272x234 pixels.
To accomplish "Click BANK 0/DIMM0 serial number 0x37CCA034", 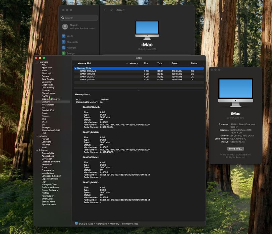I will click(x=107, y=127).
